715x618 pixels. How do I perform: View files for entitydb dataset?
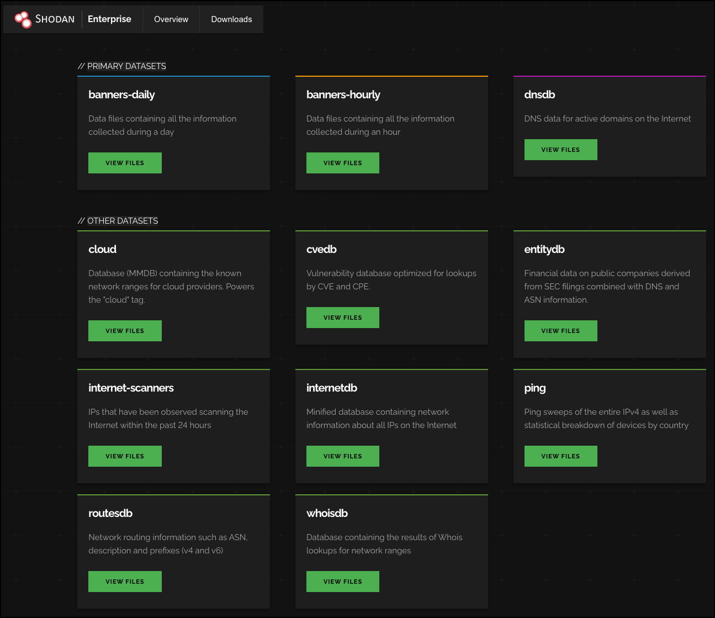point(560,331)
